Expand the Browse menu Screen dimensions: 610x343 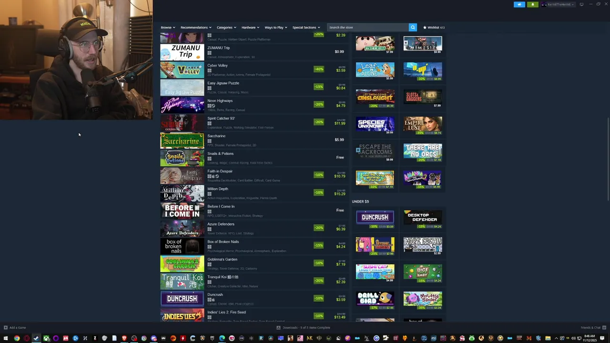pyautogui.click(x=168, y=28)
